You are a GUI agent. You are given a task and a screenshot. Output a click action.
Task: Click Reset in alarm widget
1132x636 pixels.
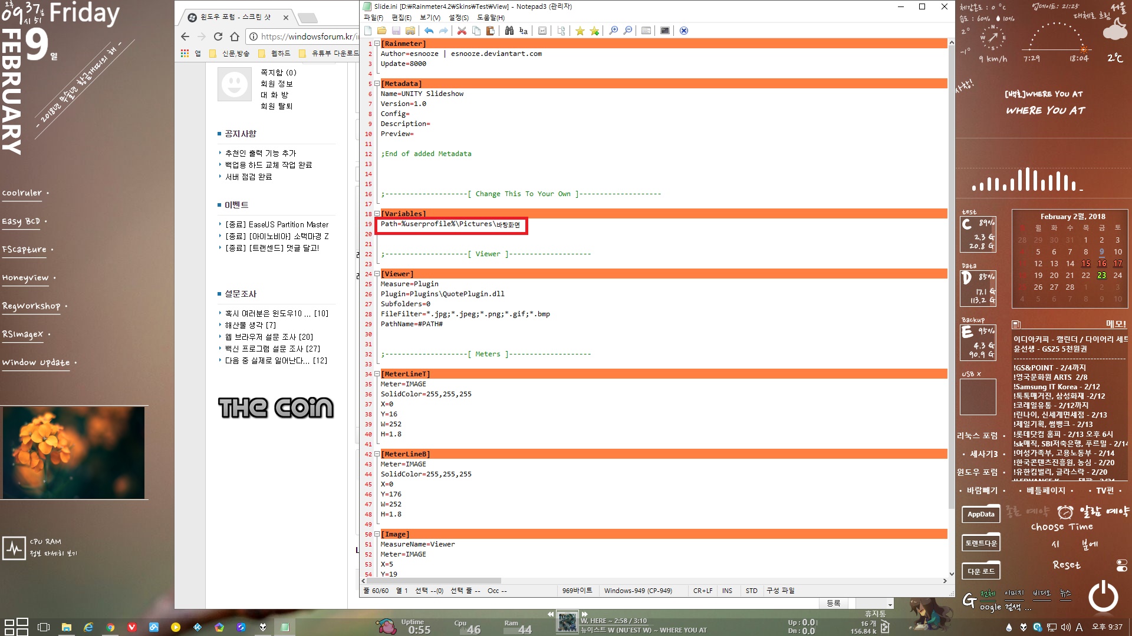[1067, 565]
